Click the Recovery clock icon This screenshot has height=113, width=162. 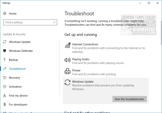[x=5, y=78]
